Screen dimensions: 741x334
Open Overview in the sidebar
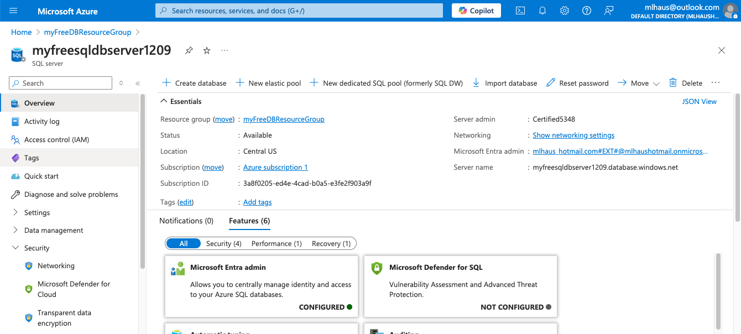(69, 103)
